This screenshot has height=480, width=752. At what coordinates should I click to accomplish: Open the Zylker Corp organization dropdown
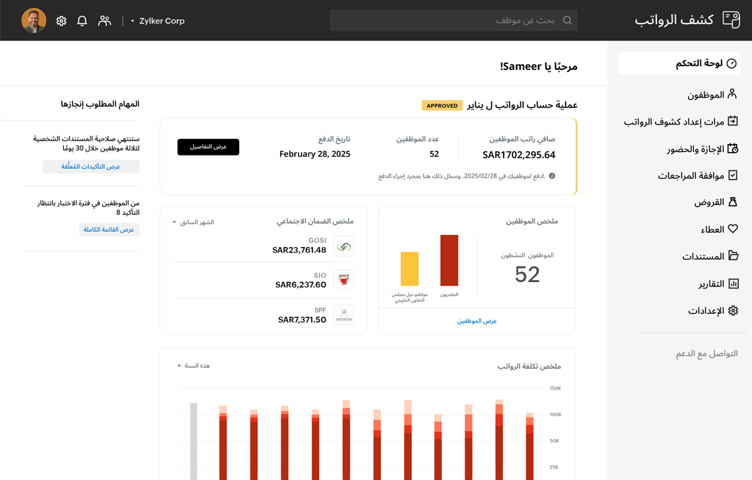tap(158, 21)
